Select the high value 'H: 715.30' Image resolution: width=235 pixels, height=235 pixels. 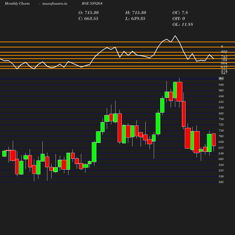click(136, 13)
